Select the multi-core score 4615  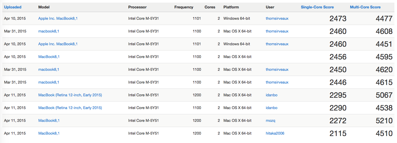click(384, 82)
